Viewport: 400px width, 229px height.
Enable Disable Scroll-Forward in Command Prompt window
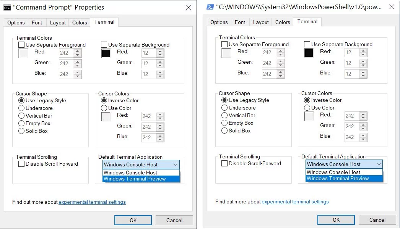coord(21,164)
